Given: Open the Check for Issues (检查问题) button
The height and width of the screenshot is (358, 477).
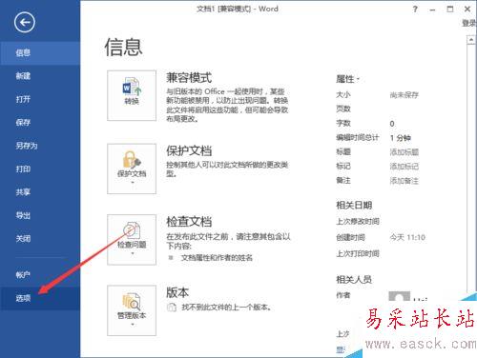Looking at the screenshot, I should pyautogui.click(x=132, y=240).
